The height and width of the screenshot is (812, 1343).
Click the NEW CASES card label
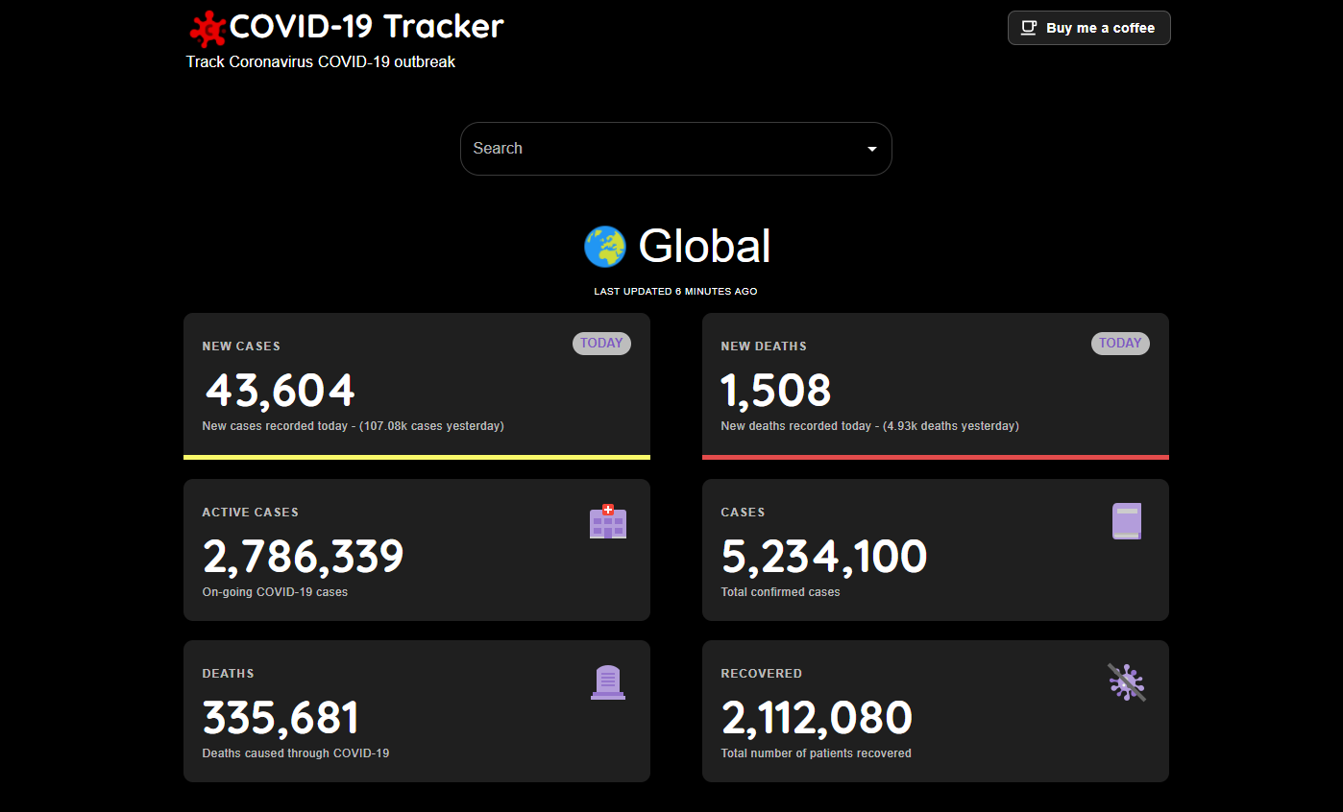click(x=241, y=346)
